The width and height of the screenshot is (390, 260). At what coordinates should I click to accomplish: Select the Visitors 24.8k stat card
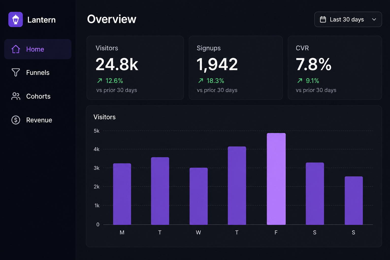(135, 68)
